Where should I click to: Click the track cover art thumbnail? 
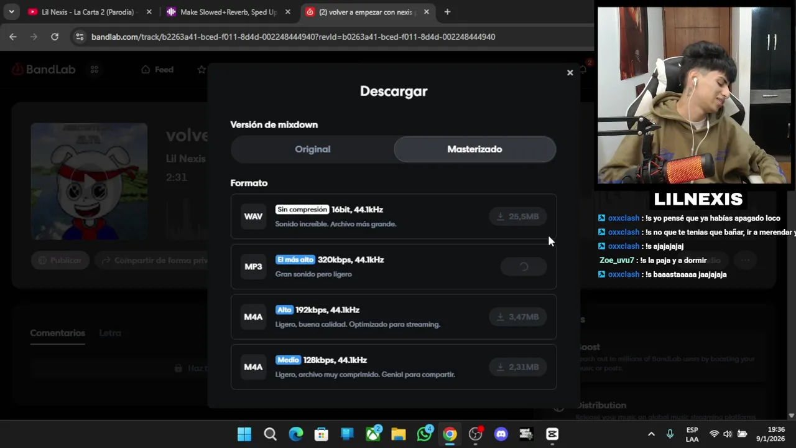(x=89, y=181)
